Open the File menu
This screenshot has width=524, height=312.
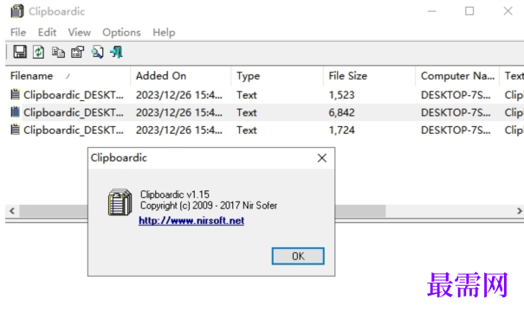point(18,32)
